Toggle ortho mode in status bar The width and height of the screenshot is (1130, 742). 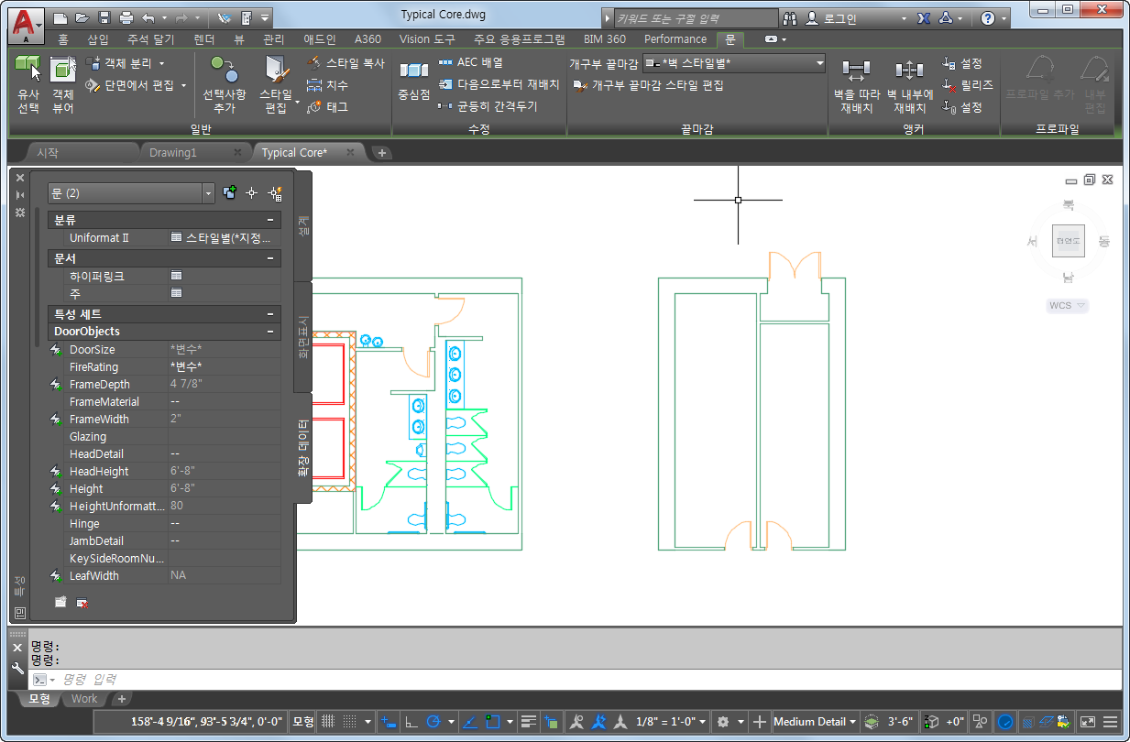pos(412,722)
